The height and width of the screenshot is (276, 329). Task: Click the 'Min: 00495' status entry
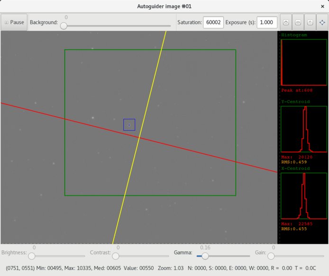click(49, 268)
